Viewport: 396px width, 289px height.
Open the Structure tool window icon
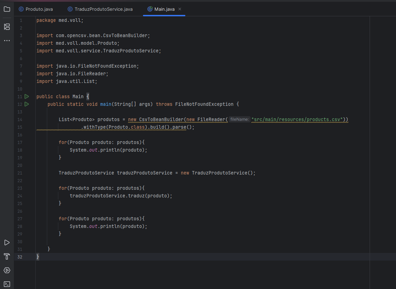[x=7, y=27]
